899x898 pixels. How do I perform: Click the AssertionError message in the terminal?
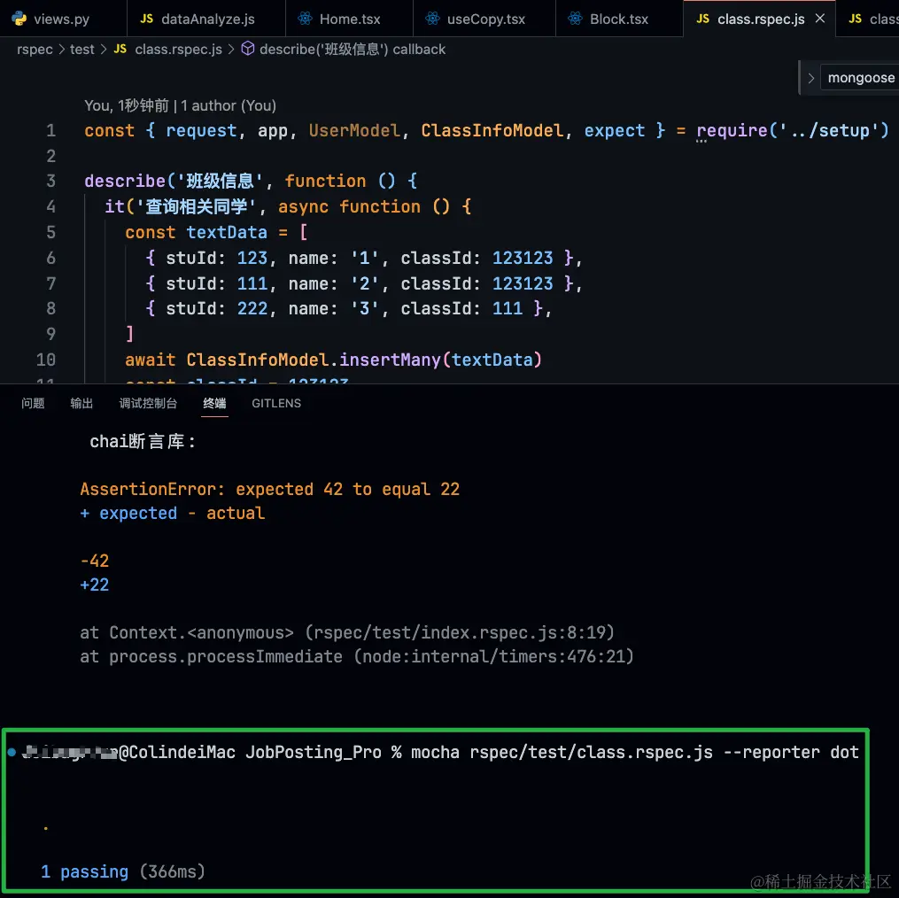[269, 489]
